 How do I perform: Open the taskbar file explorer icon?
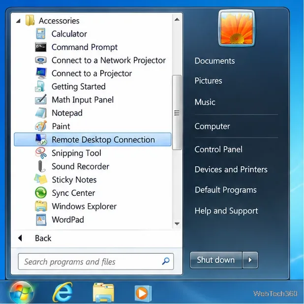click(x=103, y=292)
